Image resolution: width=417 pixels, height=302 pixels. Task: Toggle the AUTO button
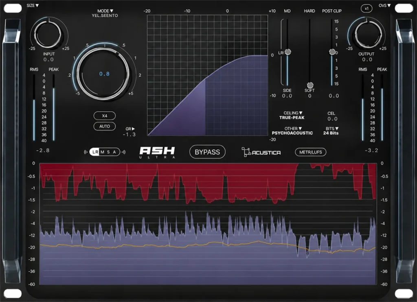(x=105, y=126)
